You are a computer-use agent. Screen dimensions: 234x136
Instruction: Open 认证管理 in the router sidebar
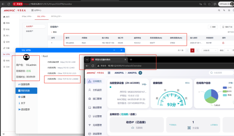95,116
